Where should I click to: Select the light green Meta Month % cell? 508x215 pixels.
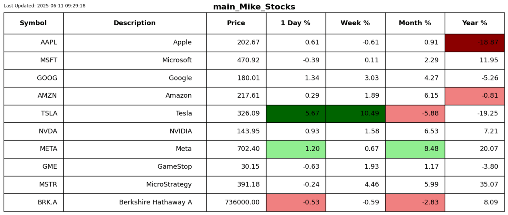click(415, 149)
